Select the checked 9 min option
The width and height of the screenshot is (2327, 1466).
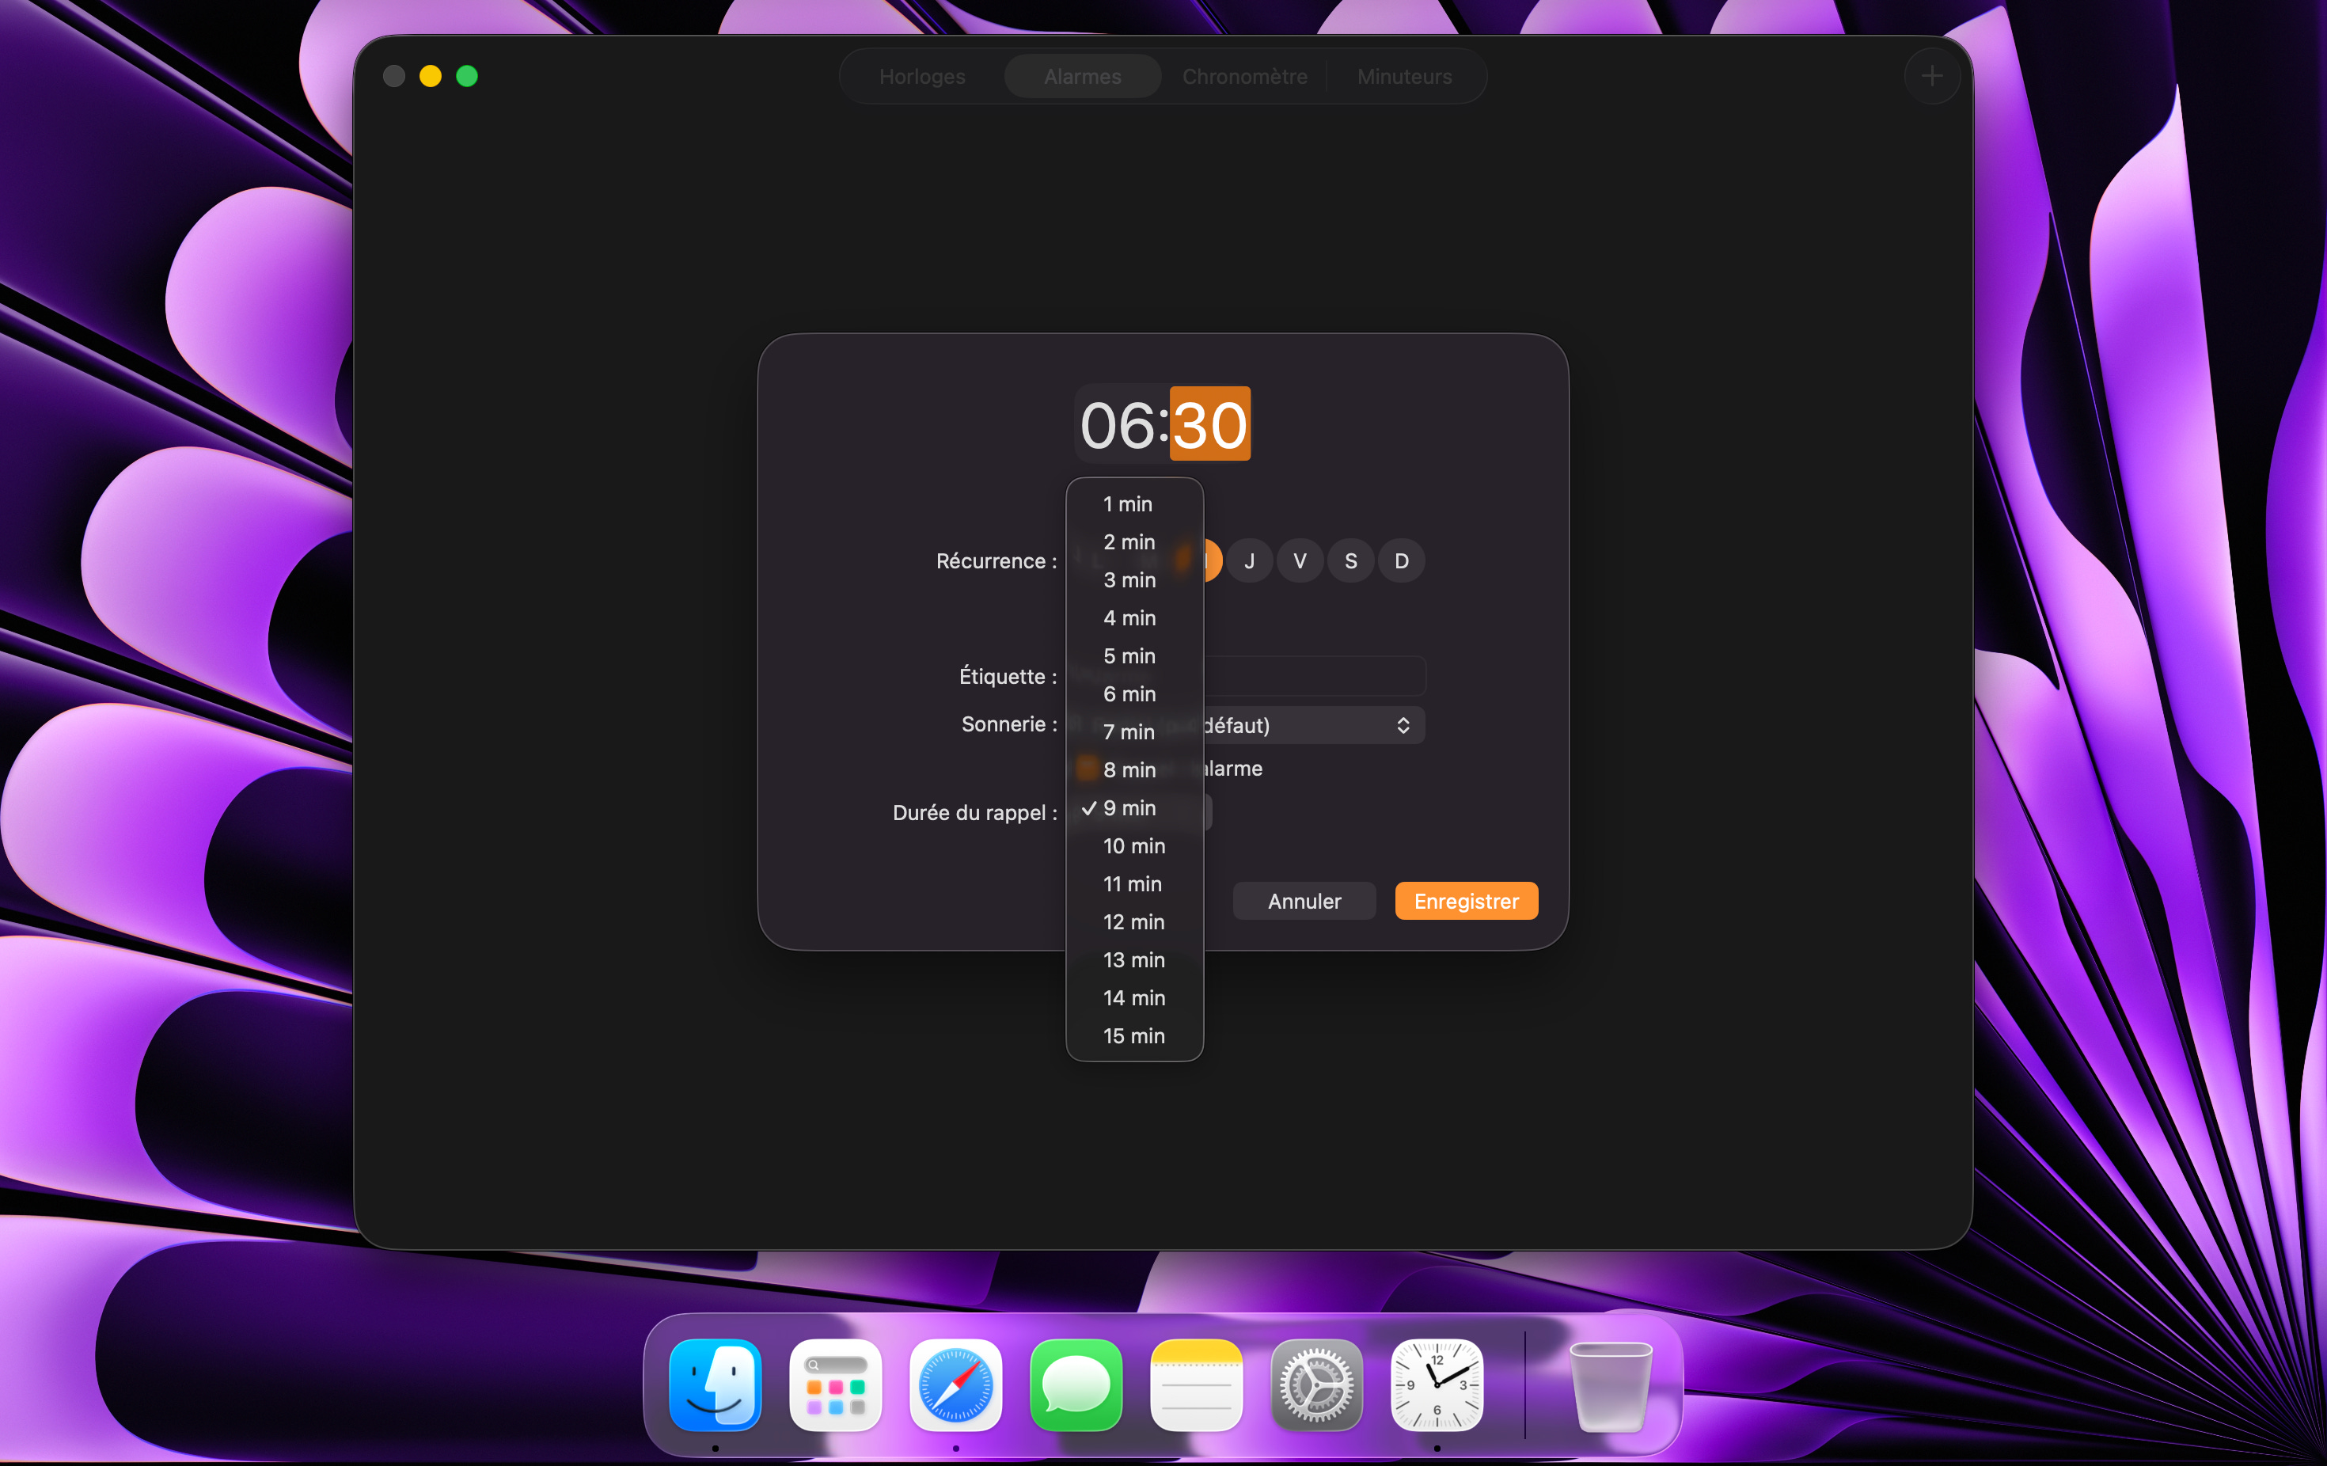coord(1129,808)
